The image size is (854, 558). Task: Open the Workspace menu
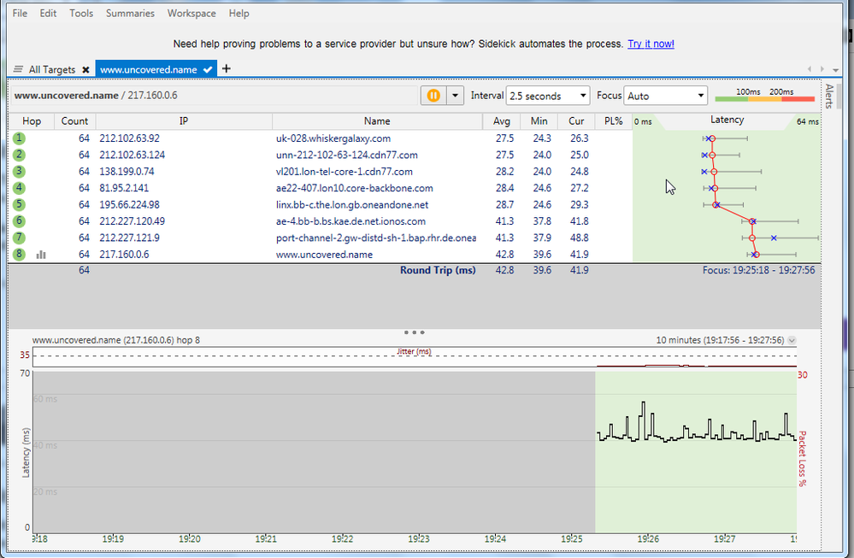coord(191,14)
